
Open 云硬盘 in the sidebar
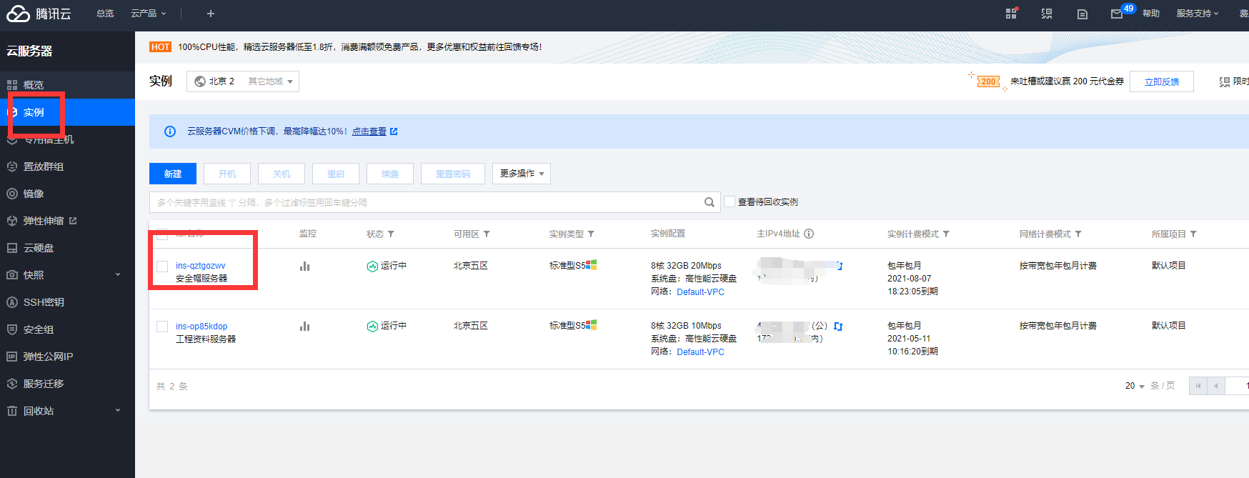point(67,248)
